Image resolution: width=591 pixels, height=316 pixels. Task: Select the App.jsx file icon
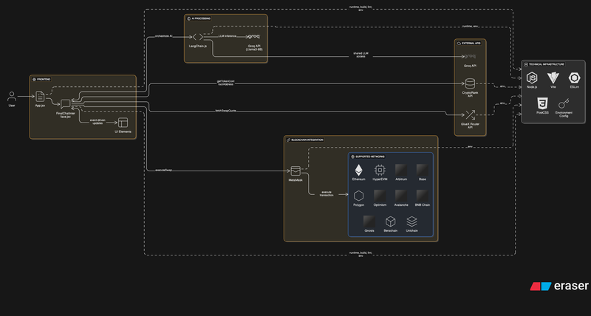(41, 95)
